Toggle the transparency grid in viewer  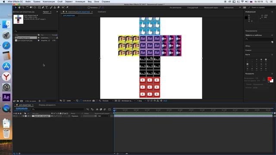point(119,101)
